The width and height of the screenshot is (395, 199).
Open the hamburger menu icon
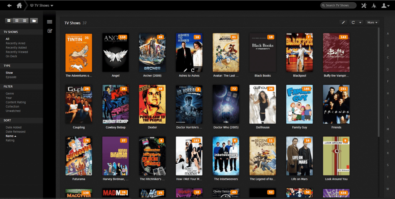point(50,22)
